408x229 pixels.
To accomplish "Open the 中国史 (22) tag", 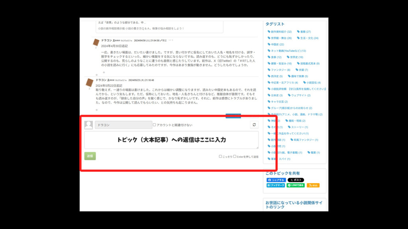I will coord(277,45).
